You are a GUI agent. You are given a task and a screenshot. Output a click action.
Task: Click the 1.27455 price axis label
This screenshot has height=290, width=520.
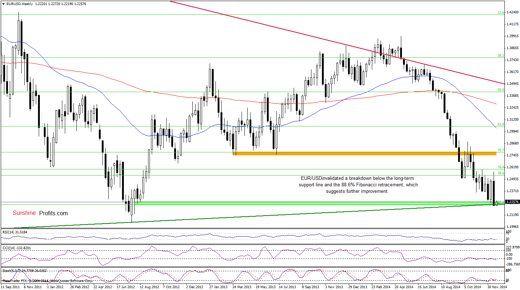click(512, 155)
